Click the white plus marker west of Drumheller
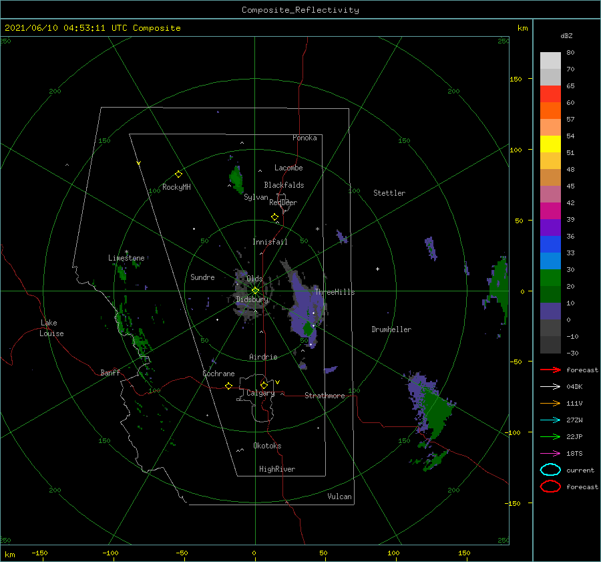This screenshot has height=562, width=601. (377, 269)
